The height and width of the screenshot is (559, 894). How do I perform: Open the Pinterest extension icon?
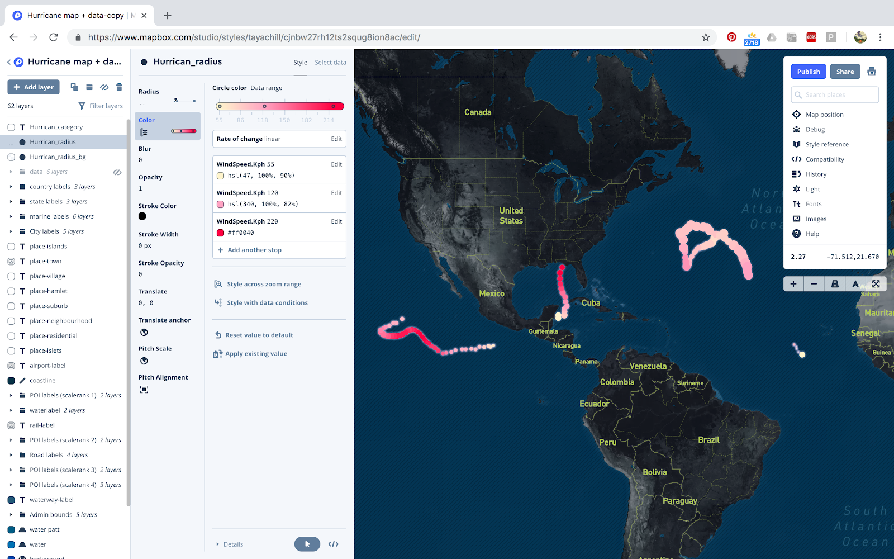pyautogui.click(x=731, y=37)
